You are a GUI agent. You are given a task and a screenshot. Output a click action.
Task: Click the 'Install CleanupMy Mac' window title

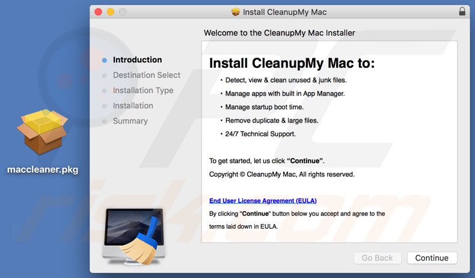(285, 12)
